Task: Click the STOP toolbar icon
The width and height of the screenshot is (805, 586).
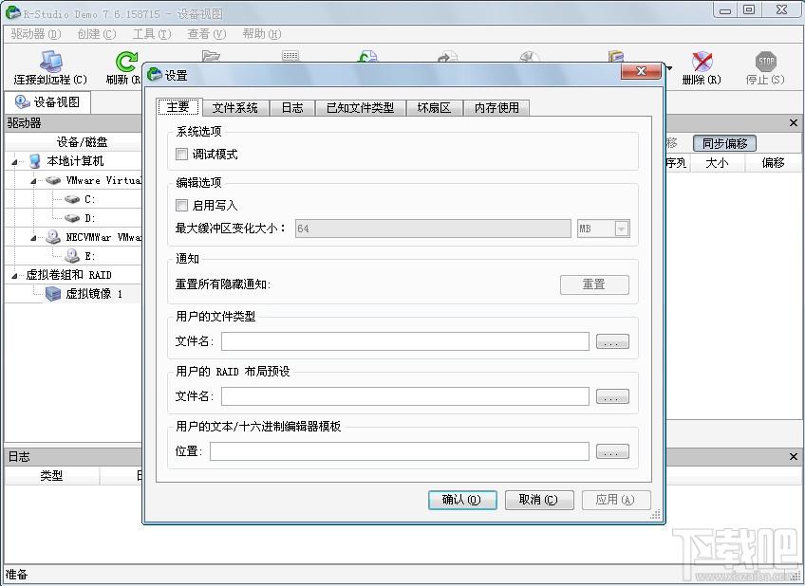Action: [x=765, y=62]
